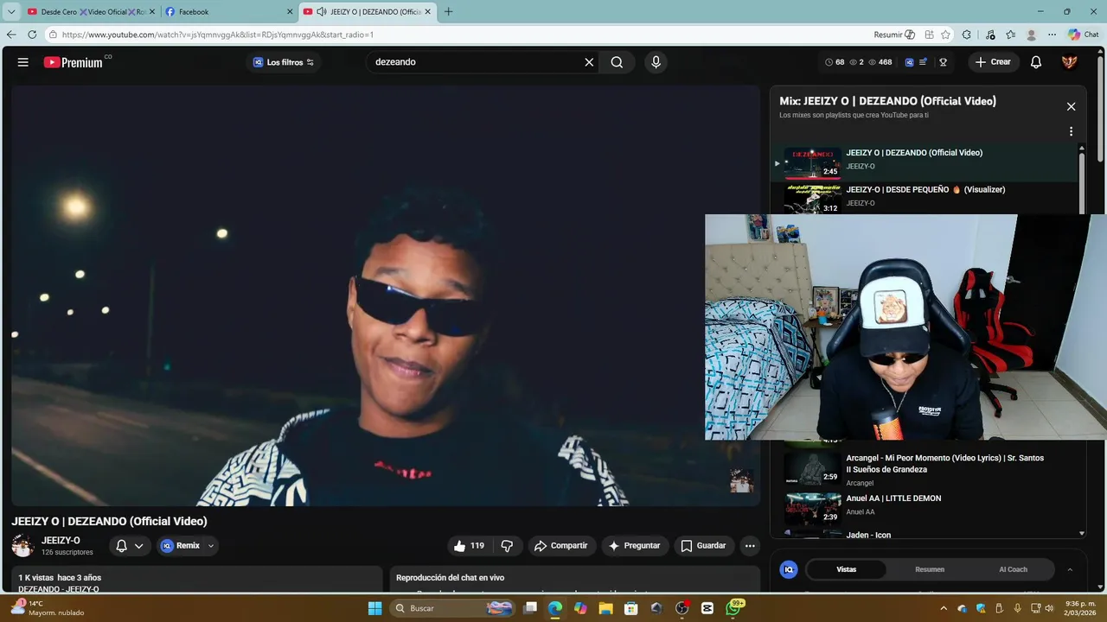
Task: Go back with the browser back arrow
Action: [11, 35]
